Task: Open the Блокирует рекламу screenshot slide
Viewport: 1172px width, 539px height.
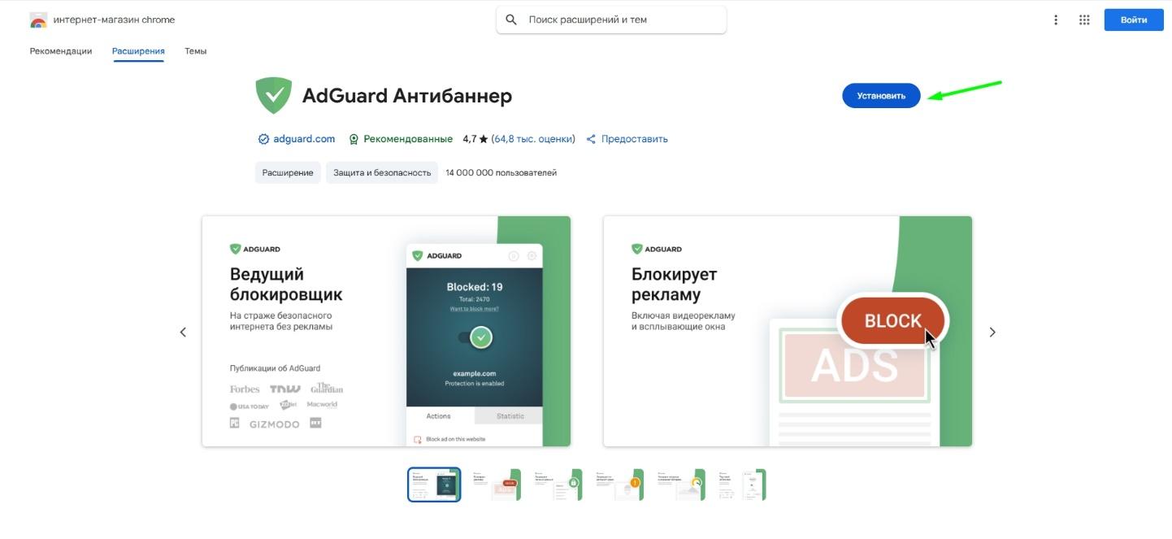Action: point(788,331)
